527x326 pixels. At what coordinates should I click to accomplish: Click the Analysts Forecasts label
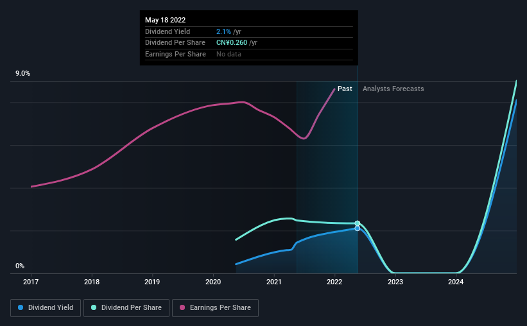click(393, 89)
